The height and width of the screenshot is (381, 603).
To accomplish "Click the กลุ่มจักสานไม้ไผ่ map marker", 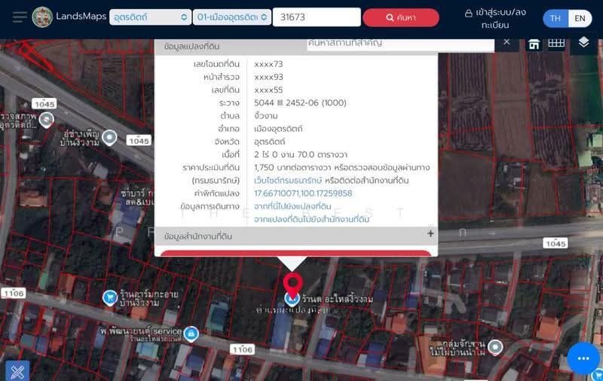I will (x=495, y=347).
